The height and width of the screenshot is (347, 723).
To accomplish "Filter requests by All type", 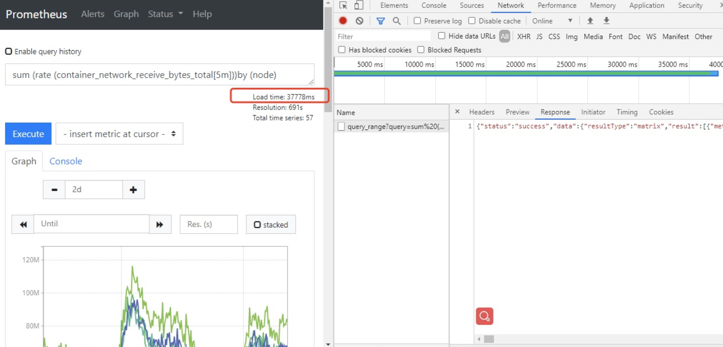I will click(504, 37).
